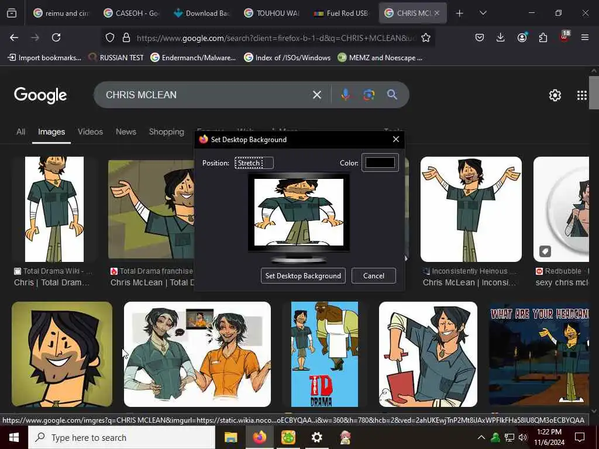The image size is (599, 449).
Task: Open Firefox downloads panel
Action: click(x=501, y=37)
